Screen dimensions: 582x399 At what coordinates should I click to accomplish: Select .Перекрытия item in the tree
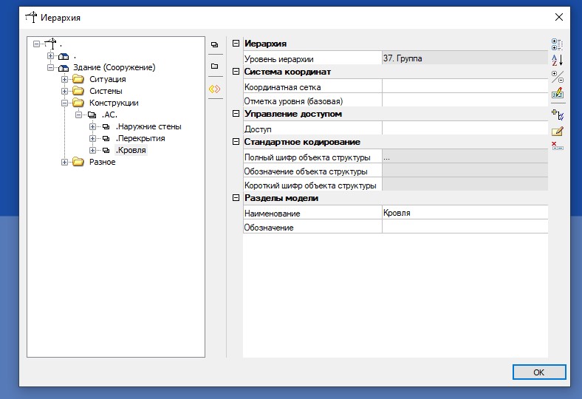(x=140, y=139)
